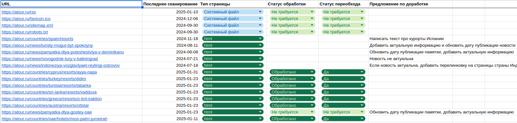Open recrawl status dropdown for rss row

pos(343,12)
